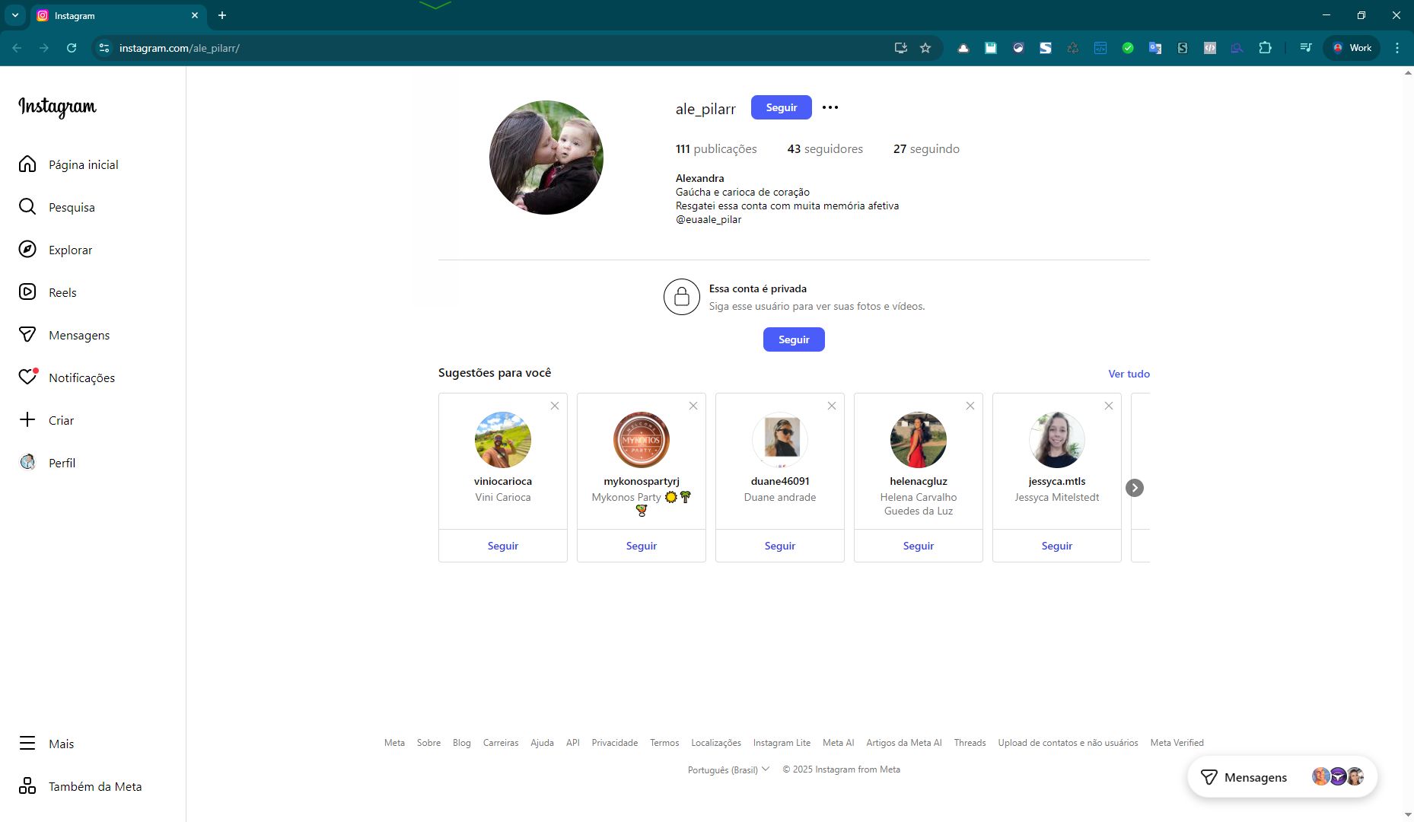The width and height of the screenshot is (1414, 822).
Task: Click the address bar URL field
Action: point(502,48)
